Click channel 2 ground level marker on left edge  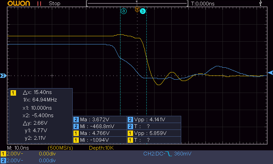click(4, 76)
